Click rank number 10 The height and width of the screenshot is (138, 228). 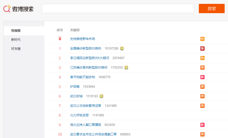[60, 134]
